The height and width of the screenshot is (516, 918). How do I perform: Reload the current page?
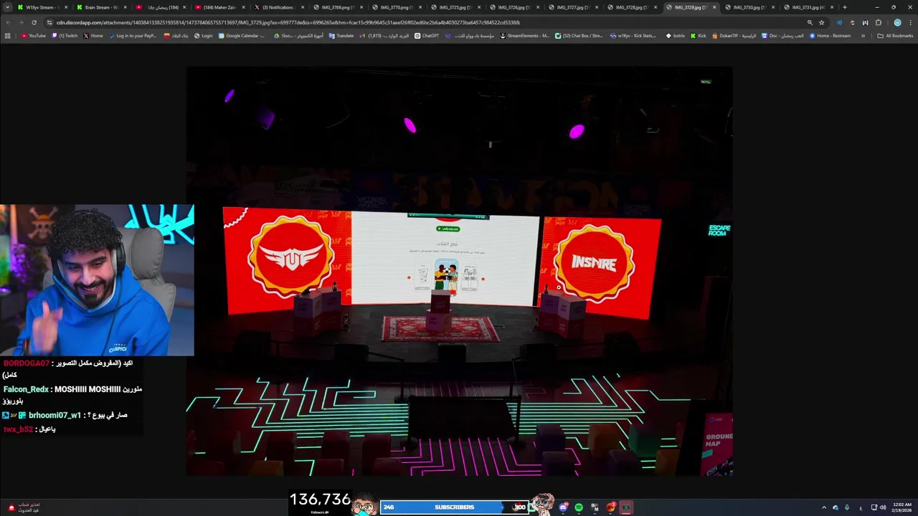click(x=34, y=22)
